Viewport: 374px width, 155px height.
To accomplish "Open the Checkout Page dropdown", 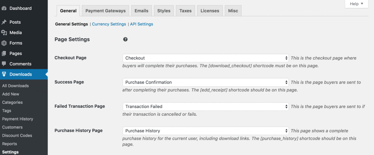I will coord(206,58).
